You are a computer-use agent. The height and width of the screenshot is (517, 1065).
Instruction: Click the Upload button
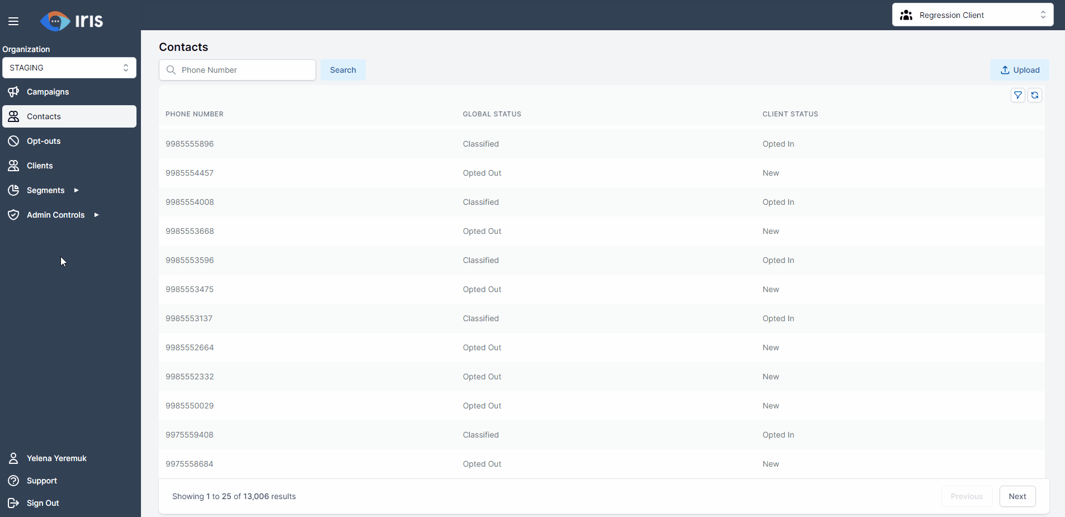[x=1020, y=70]
